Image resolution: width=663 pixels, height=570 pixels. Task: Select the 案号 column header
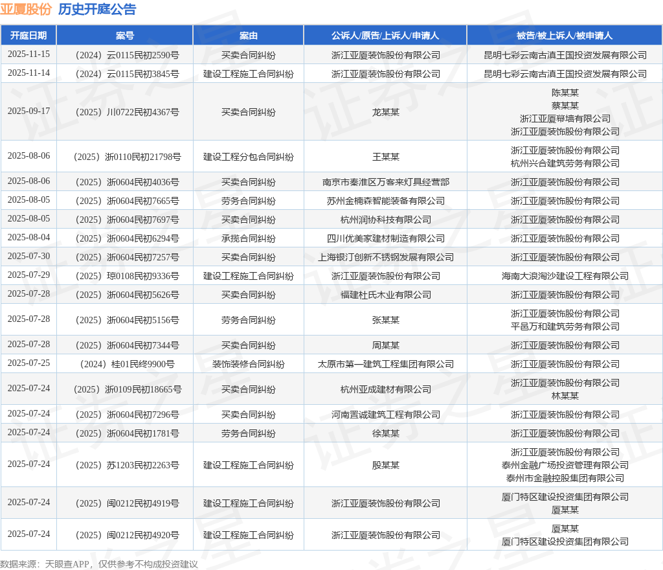click(125, 36)
